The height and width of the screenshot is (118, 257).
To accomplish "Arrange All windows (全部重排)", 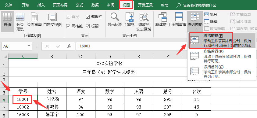I will [179, 20].
